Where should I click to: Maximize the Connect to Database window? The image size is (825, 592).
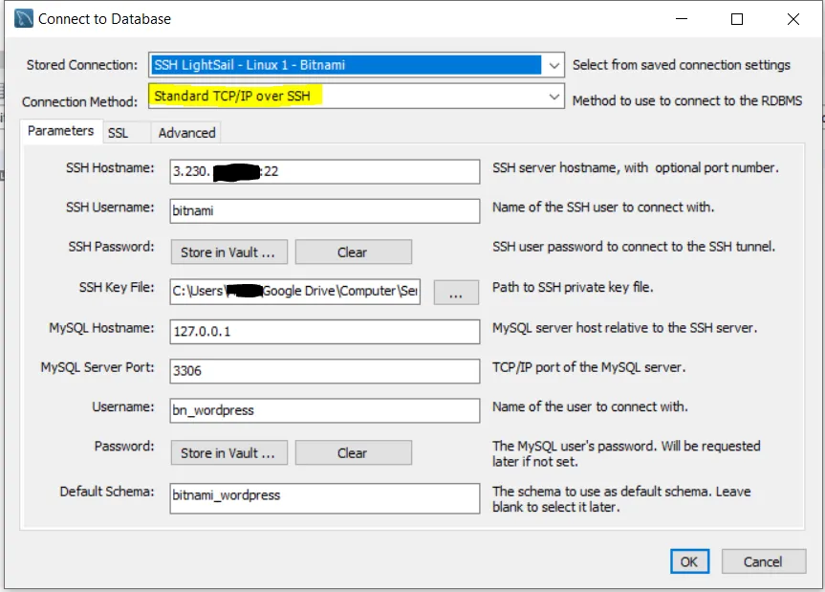(x=737, y=19)
